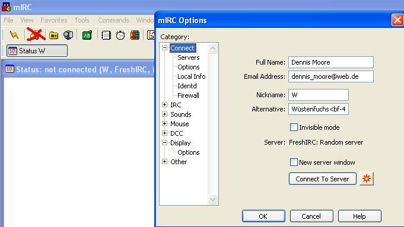Image resolution: width=404 pixels, height=227 pixels.
Task: Click the Status window icon in switchbar
Action: pyautogui.click(x=12, y=51)
